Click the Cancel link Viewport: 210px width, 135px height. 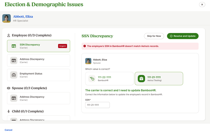[x=8, y=130]
